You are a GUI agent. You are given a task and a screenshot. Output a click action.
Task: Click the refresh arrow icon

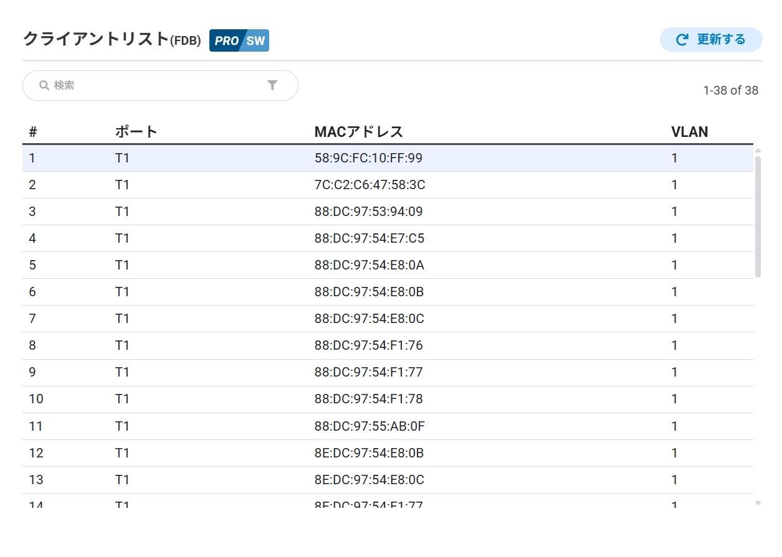coord(682,40)
